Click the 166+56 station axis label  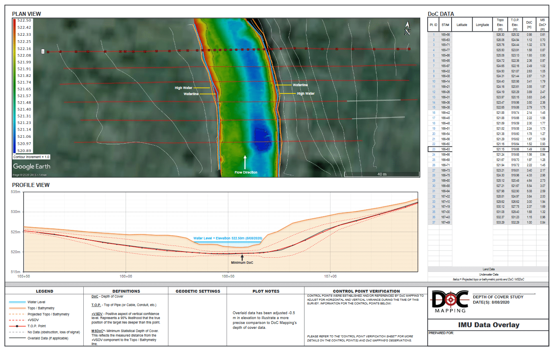point(228,276)
